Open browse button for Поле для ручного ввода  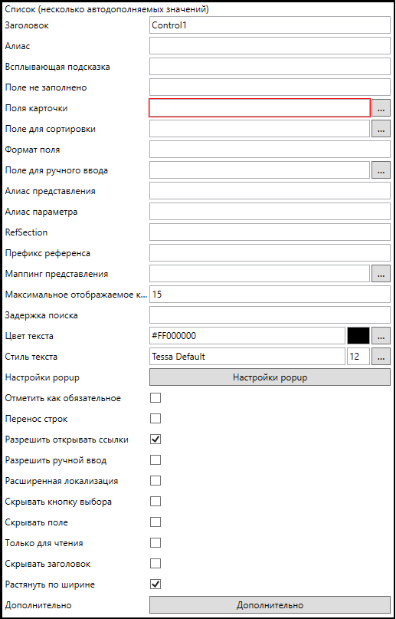(x=381, y=170)
